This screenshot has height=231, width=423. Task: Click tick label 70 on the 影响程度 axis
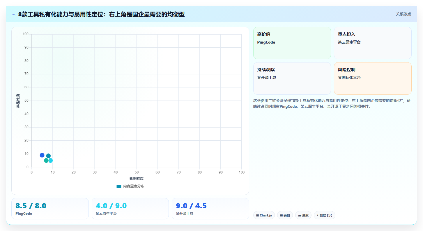pyautogui.click(x=178, y=172)
